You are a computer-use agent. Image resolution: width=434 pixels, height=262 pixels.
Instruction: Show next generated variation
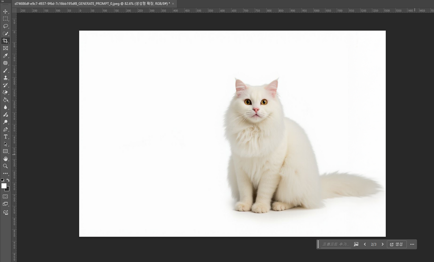[383, 244]
